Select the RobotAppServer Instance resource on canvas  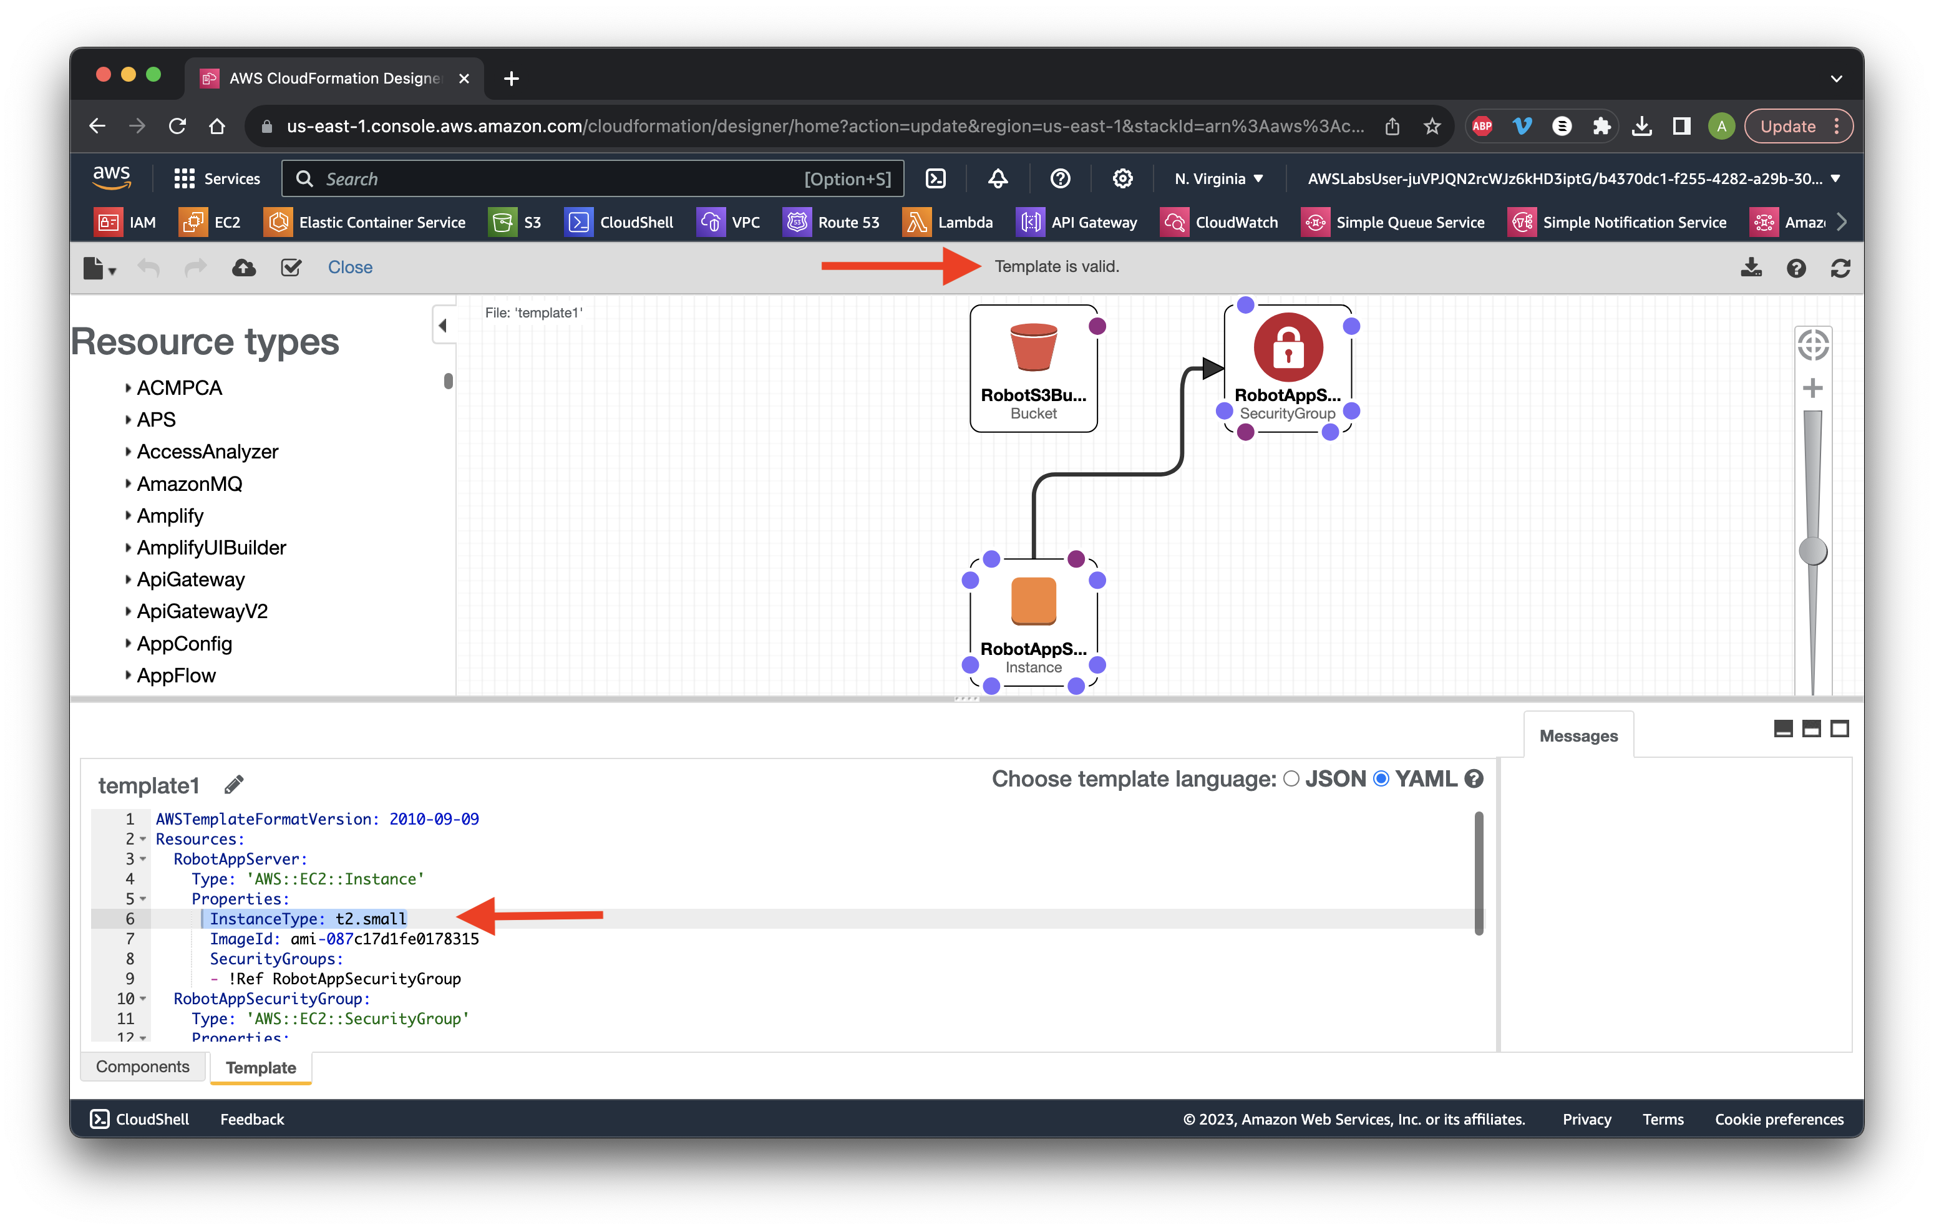click(1034, 622)
